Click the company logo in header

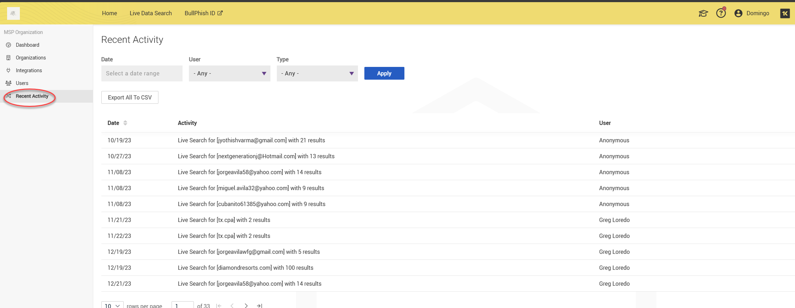point(13,13)
